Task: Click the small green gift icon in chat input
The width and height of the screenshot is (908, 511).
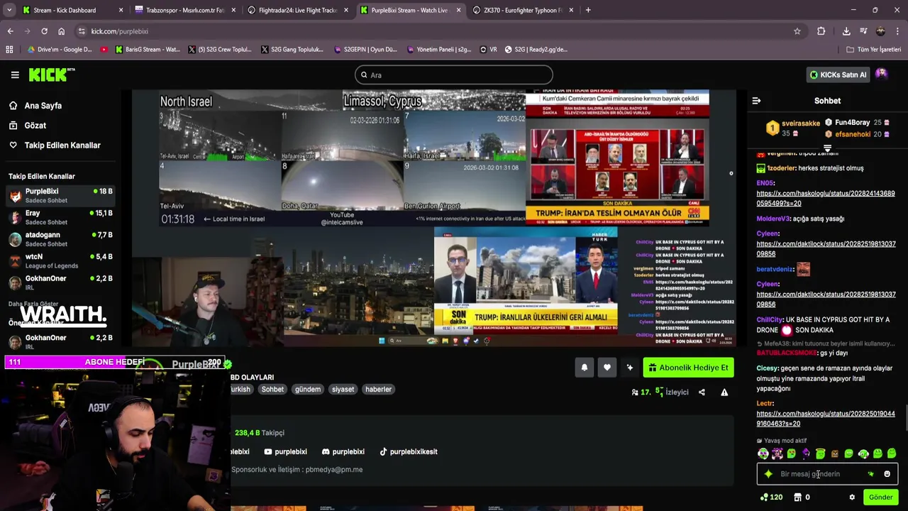Action: pos(871,474)
